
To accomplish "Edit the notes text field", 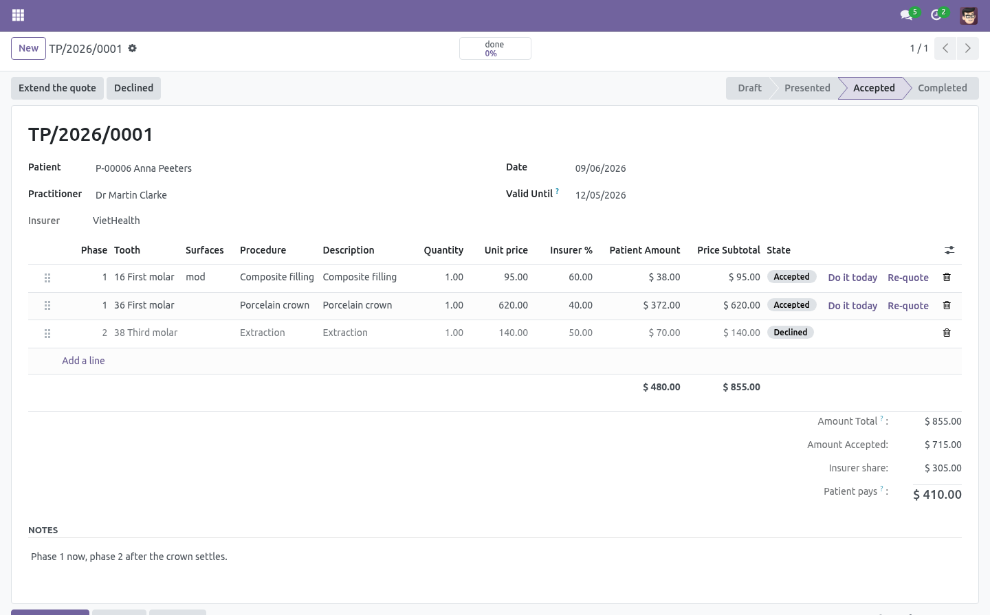I will 495,557.
